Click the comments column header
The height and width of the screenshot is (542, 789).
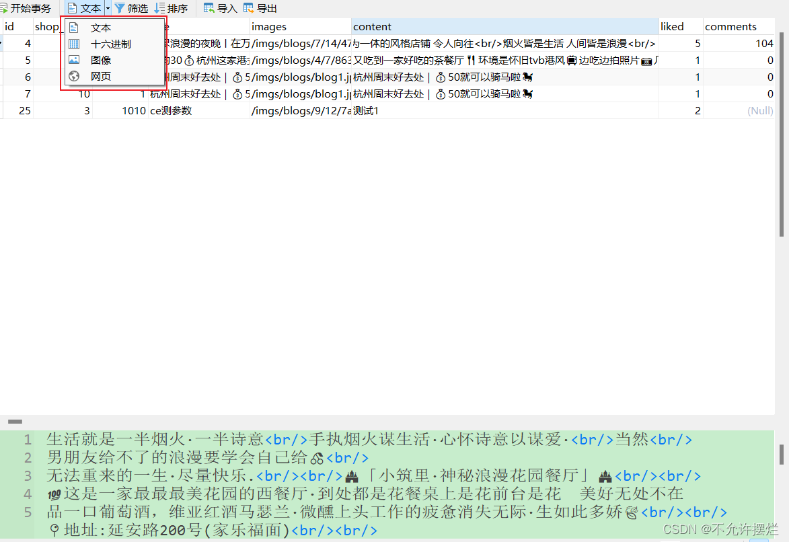739,27
